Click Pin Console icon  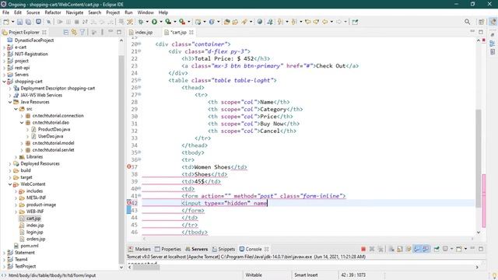[437, 249]
